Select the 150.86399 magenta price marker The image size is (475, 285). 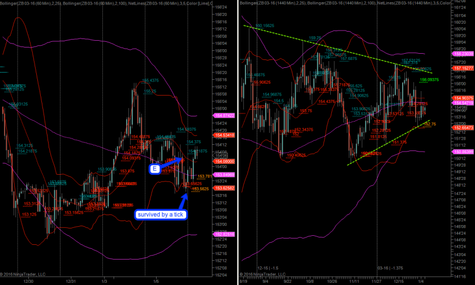pos(463,152)
